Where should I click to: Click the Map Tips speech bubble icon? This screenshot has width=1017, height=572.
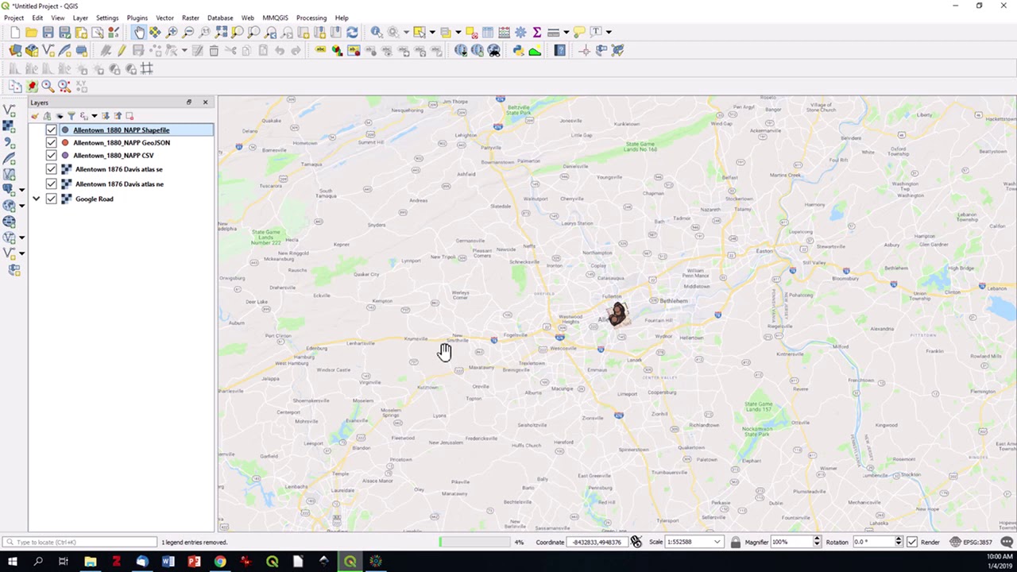coord(579,32)
